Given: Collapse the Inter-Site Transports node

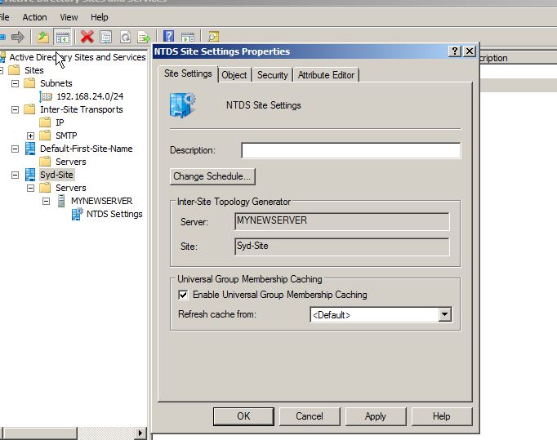Looking at the screenshot, I should pyautogui.click(x=15, y=109).
